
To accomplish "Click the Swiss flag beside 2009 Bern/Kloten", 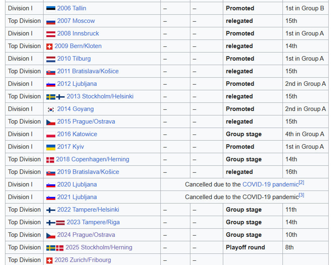I will 49,46.
